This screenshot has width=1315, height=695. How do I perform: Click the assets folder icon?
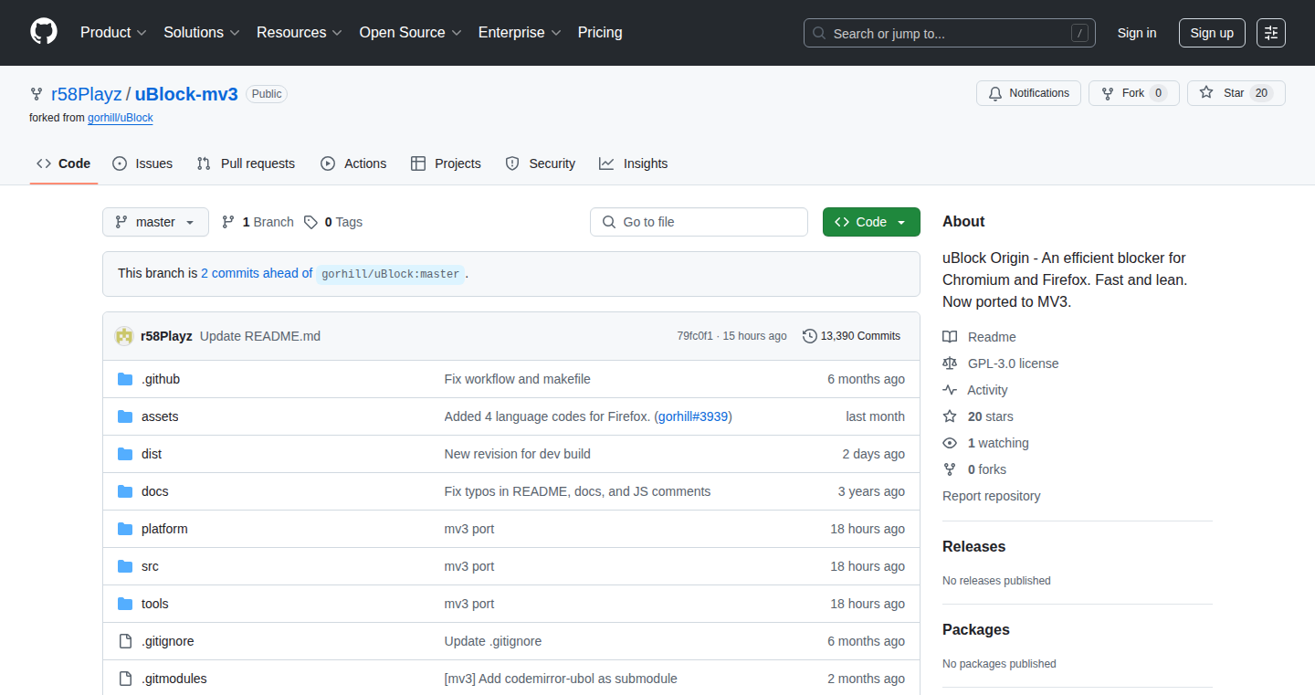pos(125,416)
